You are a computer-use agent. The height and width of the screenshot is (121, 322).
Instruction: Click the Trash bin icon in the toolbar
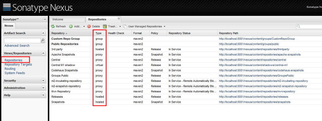point(105,26)
